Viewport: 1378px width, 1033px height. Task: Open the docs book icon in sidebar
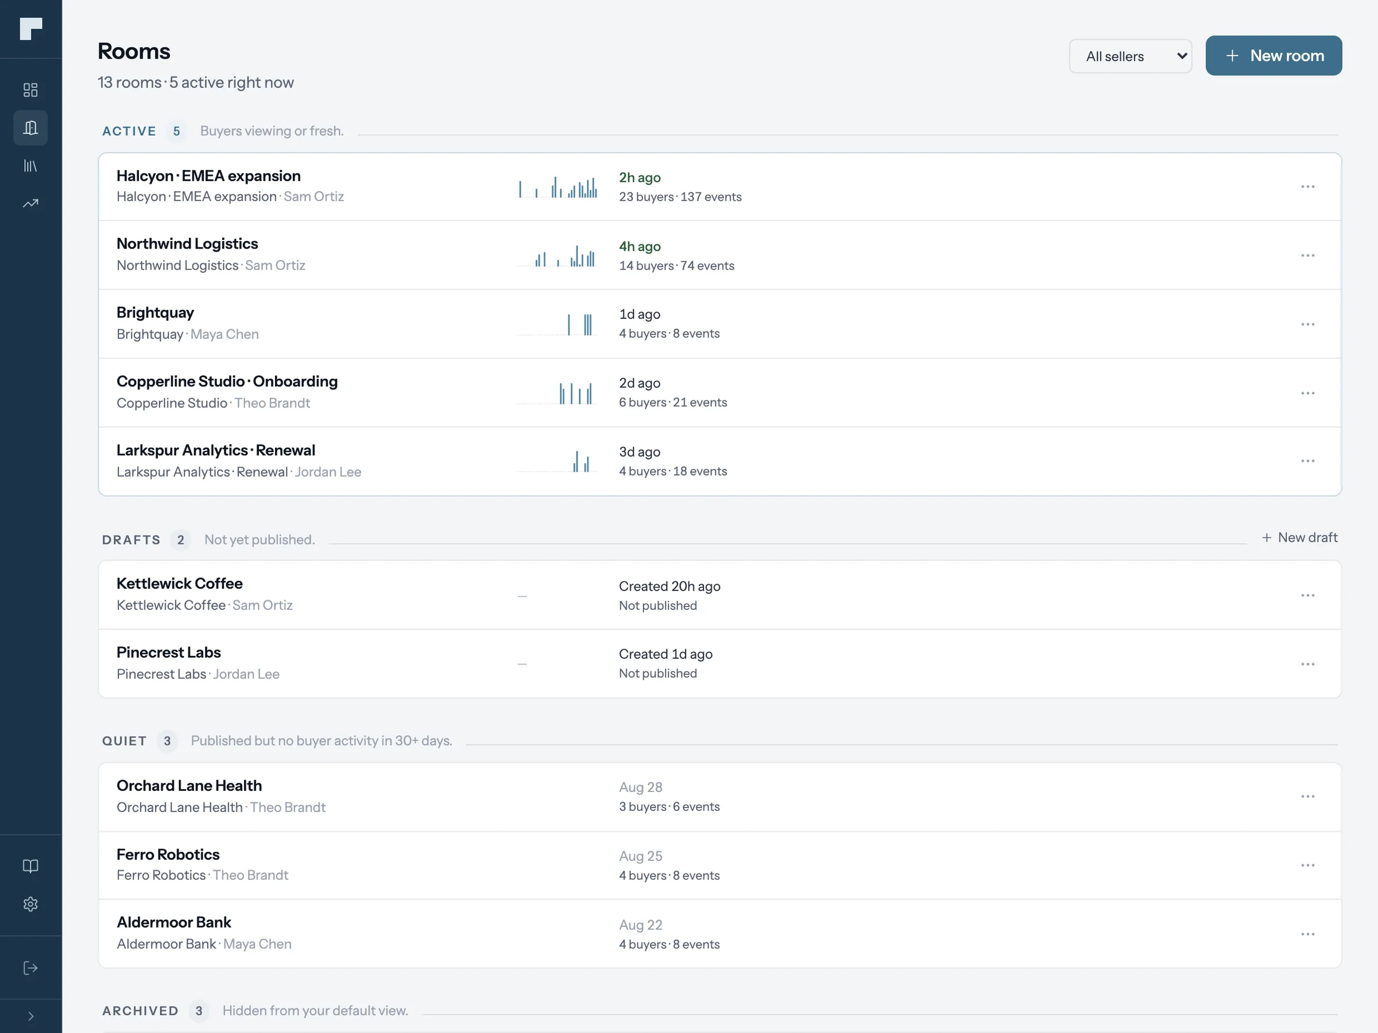click(30, 866)
